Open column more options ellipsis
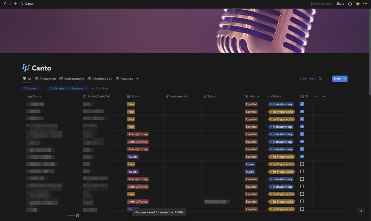 tap(323, 96)
